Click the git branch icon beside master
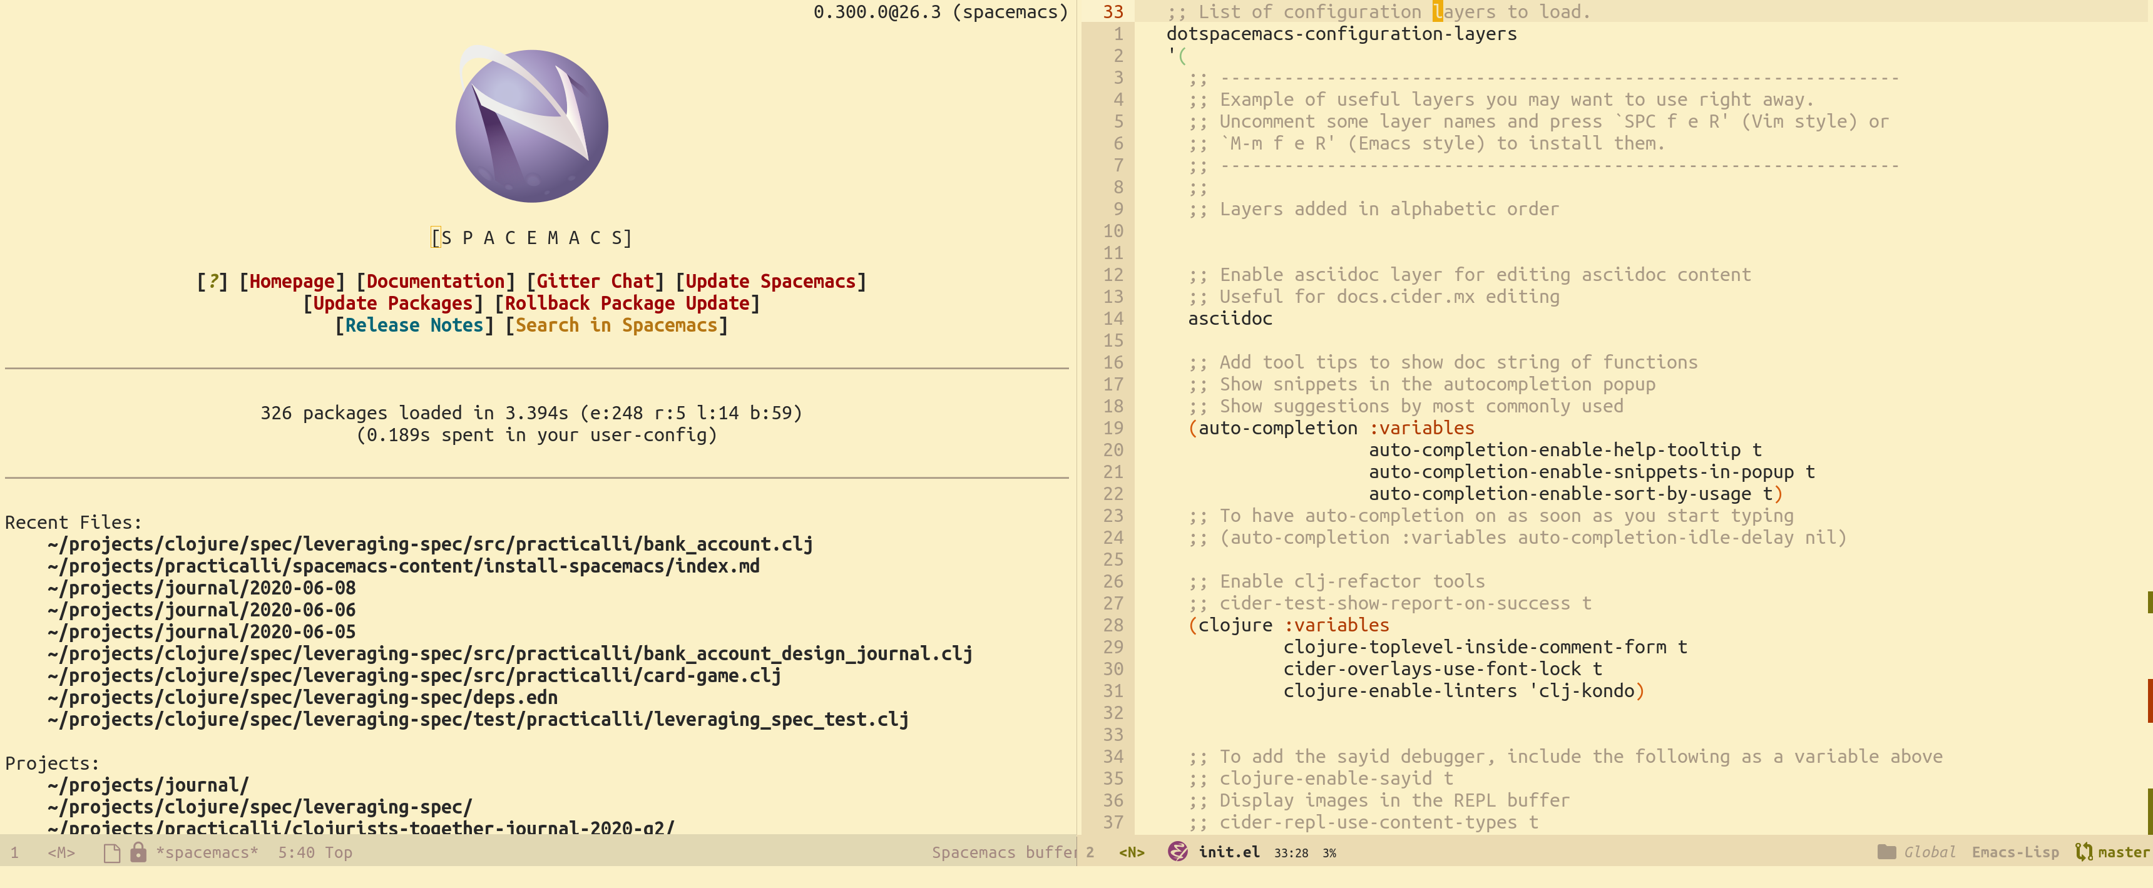 pos(2084,851)
